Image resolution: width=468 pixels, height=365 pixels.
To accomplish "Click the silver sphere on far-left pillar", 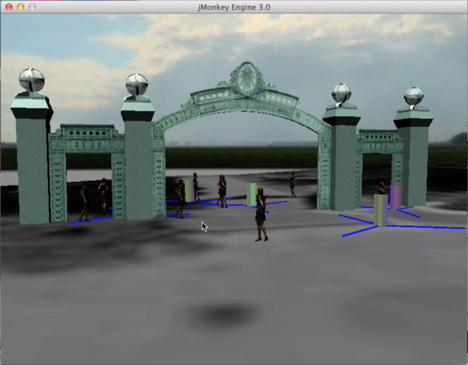I will point(32,80).
